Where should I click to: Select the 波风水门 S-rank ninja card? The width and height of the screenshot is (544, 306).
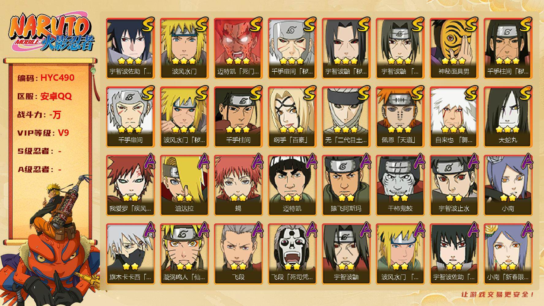tap(184, 48)
